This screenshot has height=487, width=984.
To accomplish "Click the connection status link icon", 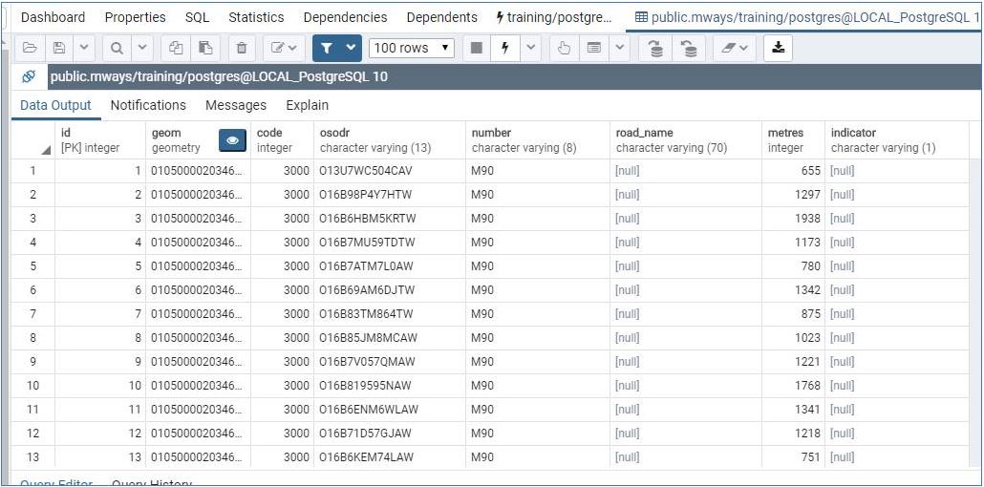I will pos(29,77).
